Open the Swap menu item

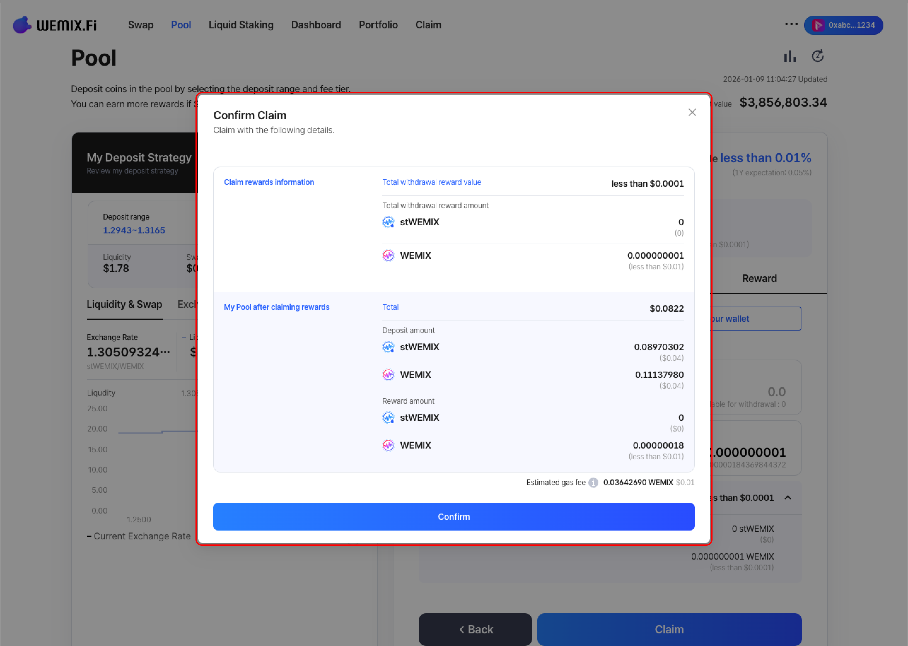pos(140,25)
